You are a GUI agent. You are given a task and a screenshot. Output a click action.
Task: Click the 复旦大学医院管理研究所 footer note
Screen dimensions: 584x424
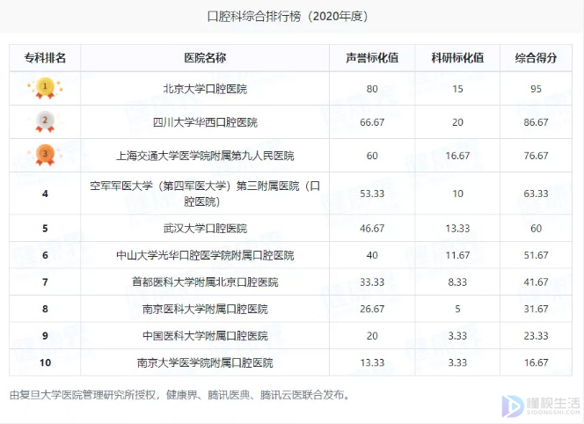[181, 395]
